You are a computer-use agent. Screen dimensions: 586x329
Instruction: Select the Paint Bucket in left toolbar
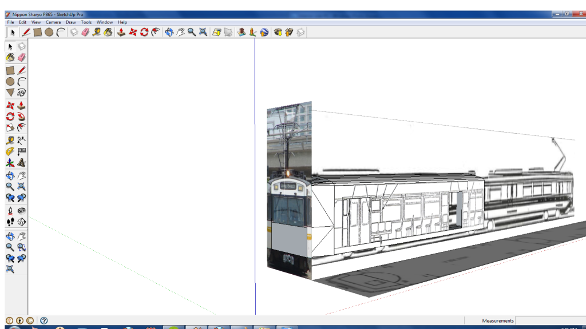(10, 58)
